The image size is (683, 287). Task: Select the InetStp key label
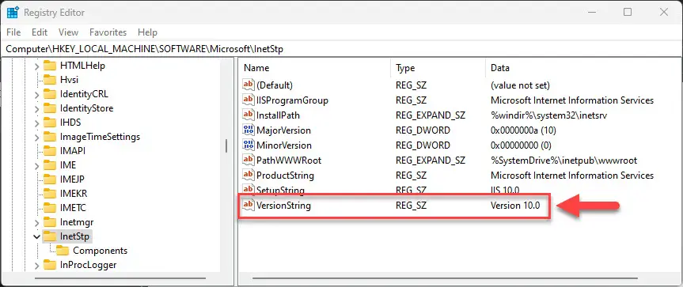click(74, 236)
